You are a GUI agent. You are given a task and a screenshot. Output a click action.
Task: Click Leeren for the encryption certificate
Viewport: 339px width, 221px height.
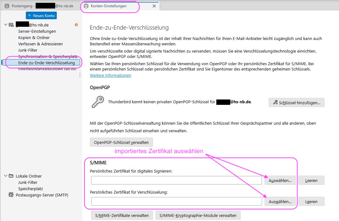pos(311,201)
